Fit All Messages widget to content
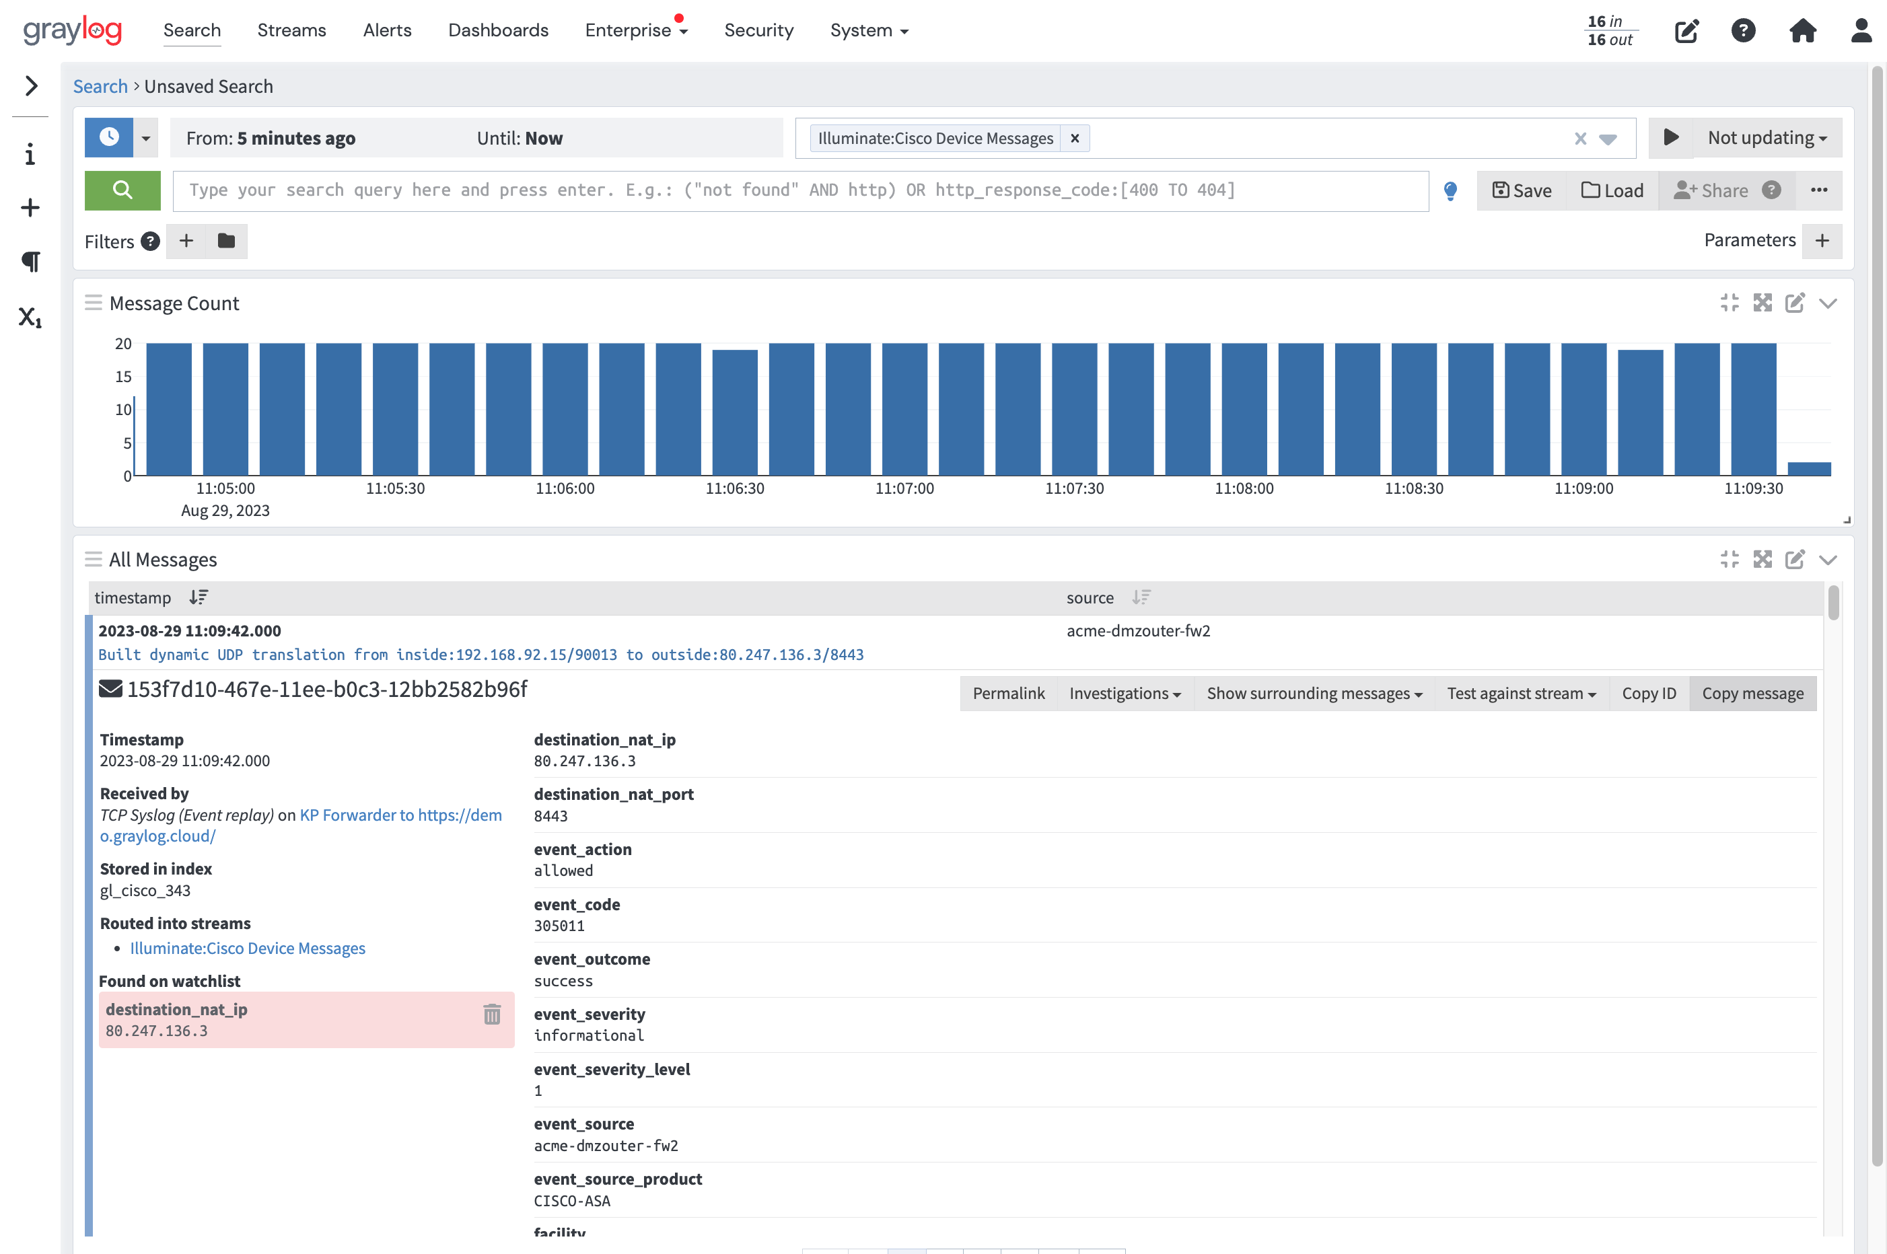The width and height of the screenshot is (1887, 1254). pos(1730,559)
